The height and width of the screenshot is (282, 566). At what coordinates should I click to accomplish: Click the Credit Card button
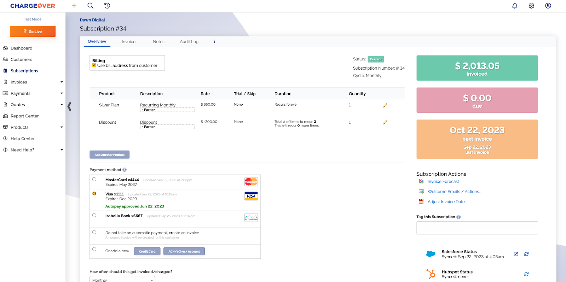147,251
